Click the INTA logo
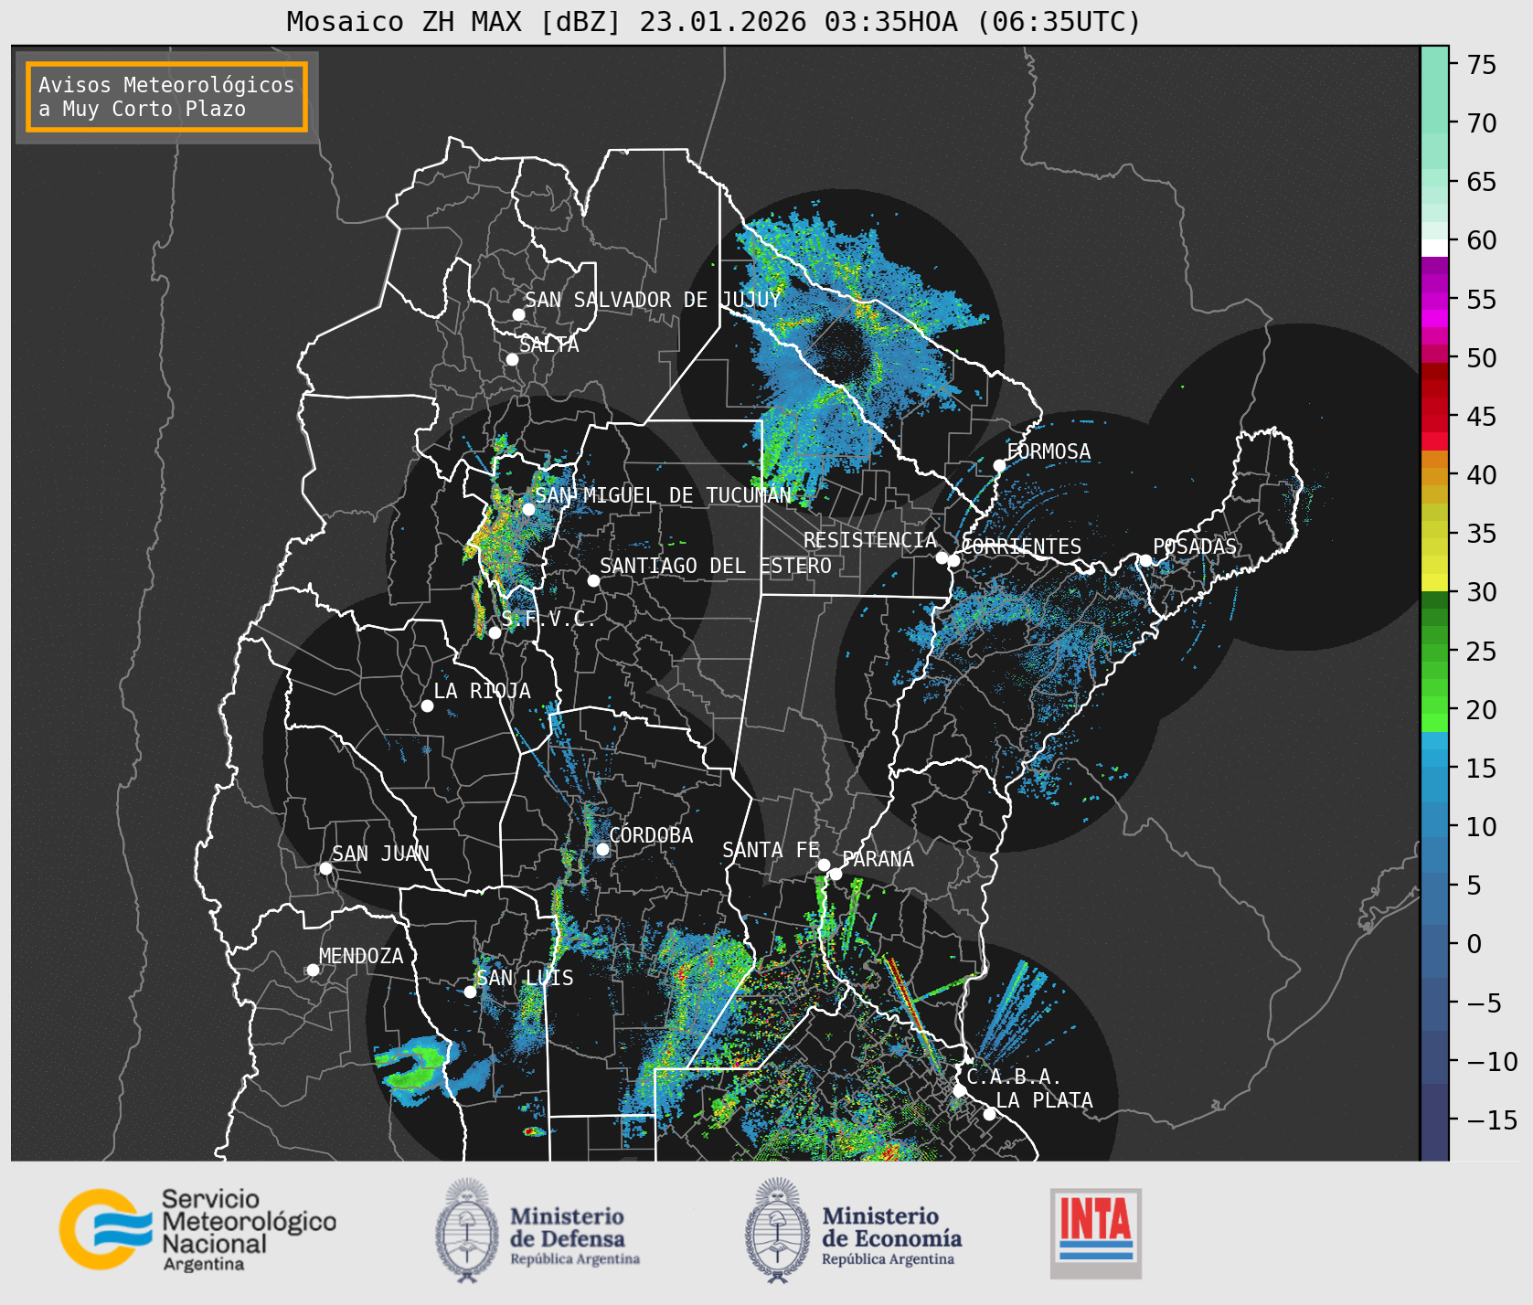 tap(1095, 1233)
